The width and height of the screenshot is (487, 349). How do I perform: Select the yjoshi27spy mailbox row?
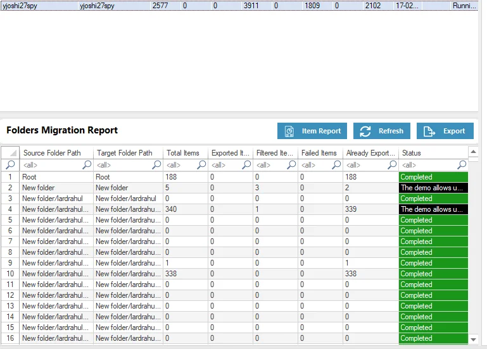pos(239,6)
